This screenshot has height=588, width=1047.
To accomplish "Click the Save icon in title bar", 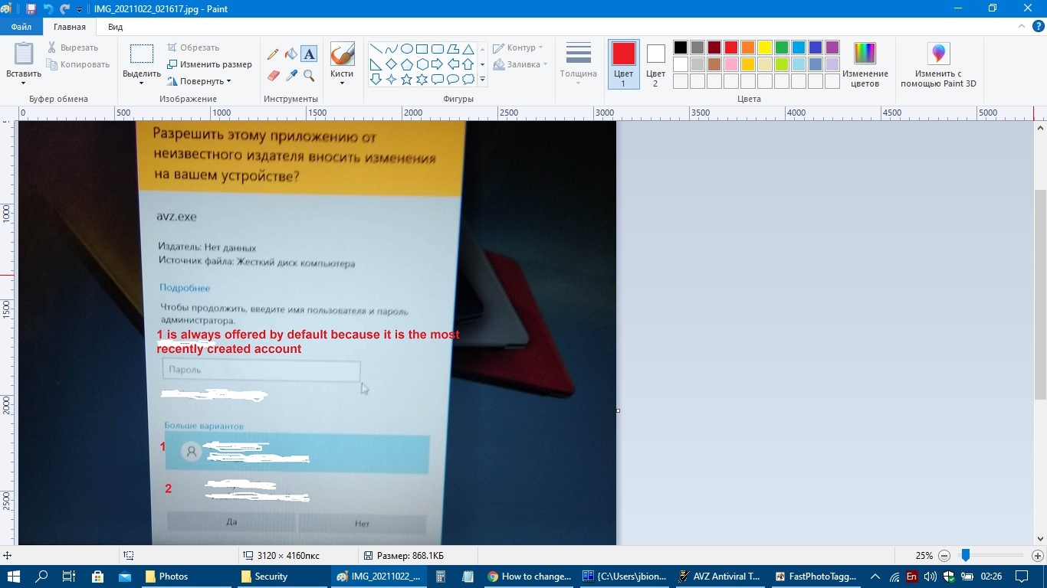I will pyautogui.click(x=31, y=8).
